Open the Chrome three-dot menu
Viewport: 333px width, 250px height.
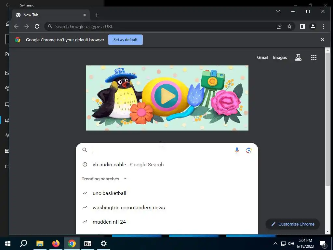pos(323,26)
